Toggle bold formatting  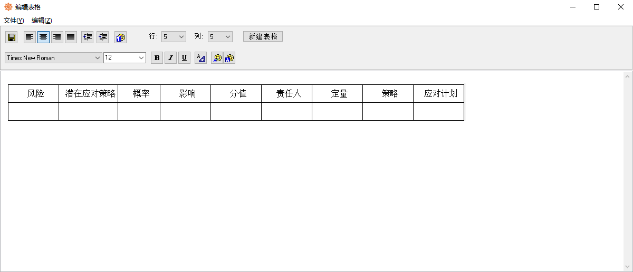157,58
